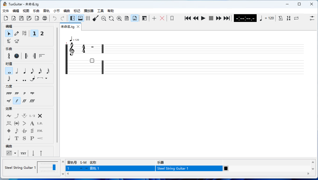Click the guitar instrument icon
318x180 pixels.
click(96, 18)
